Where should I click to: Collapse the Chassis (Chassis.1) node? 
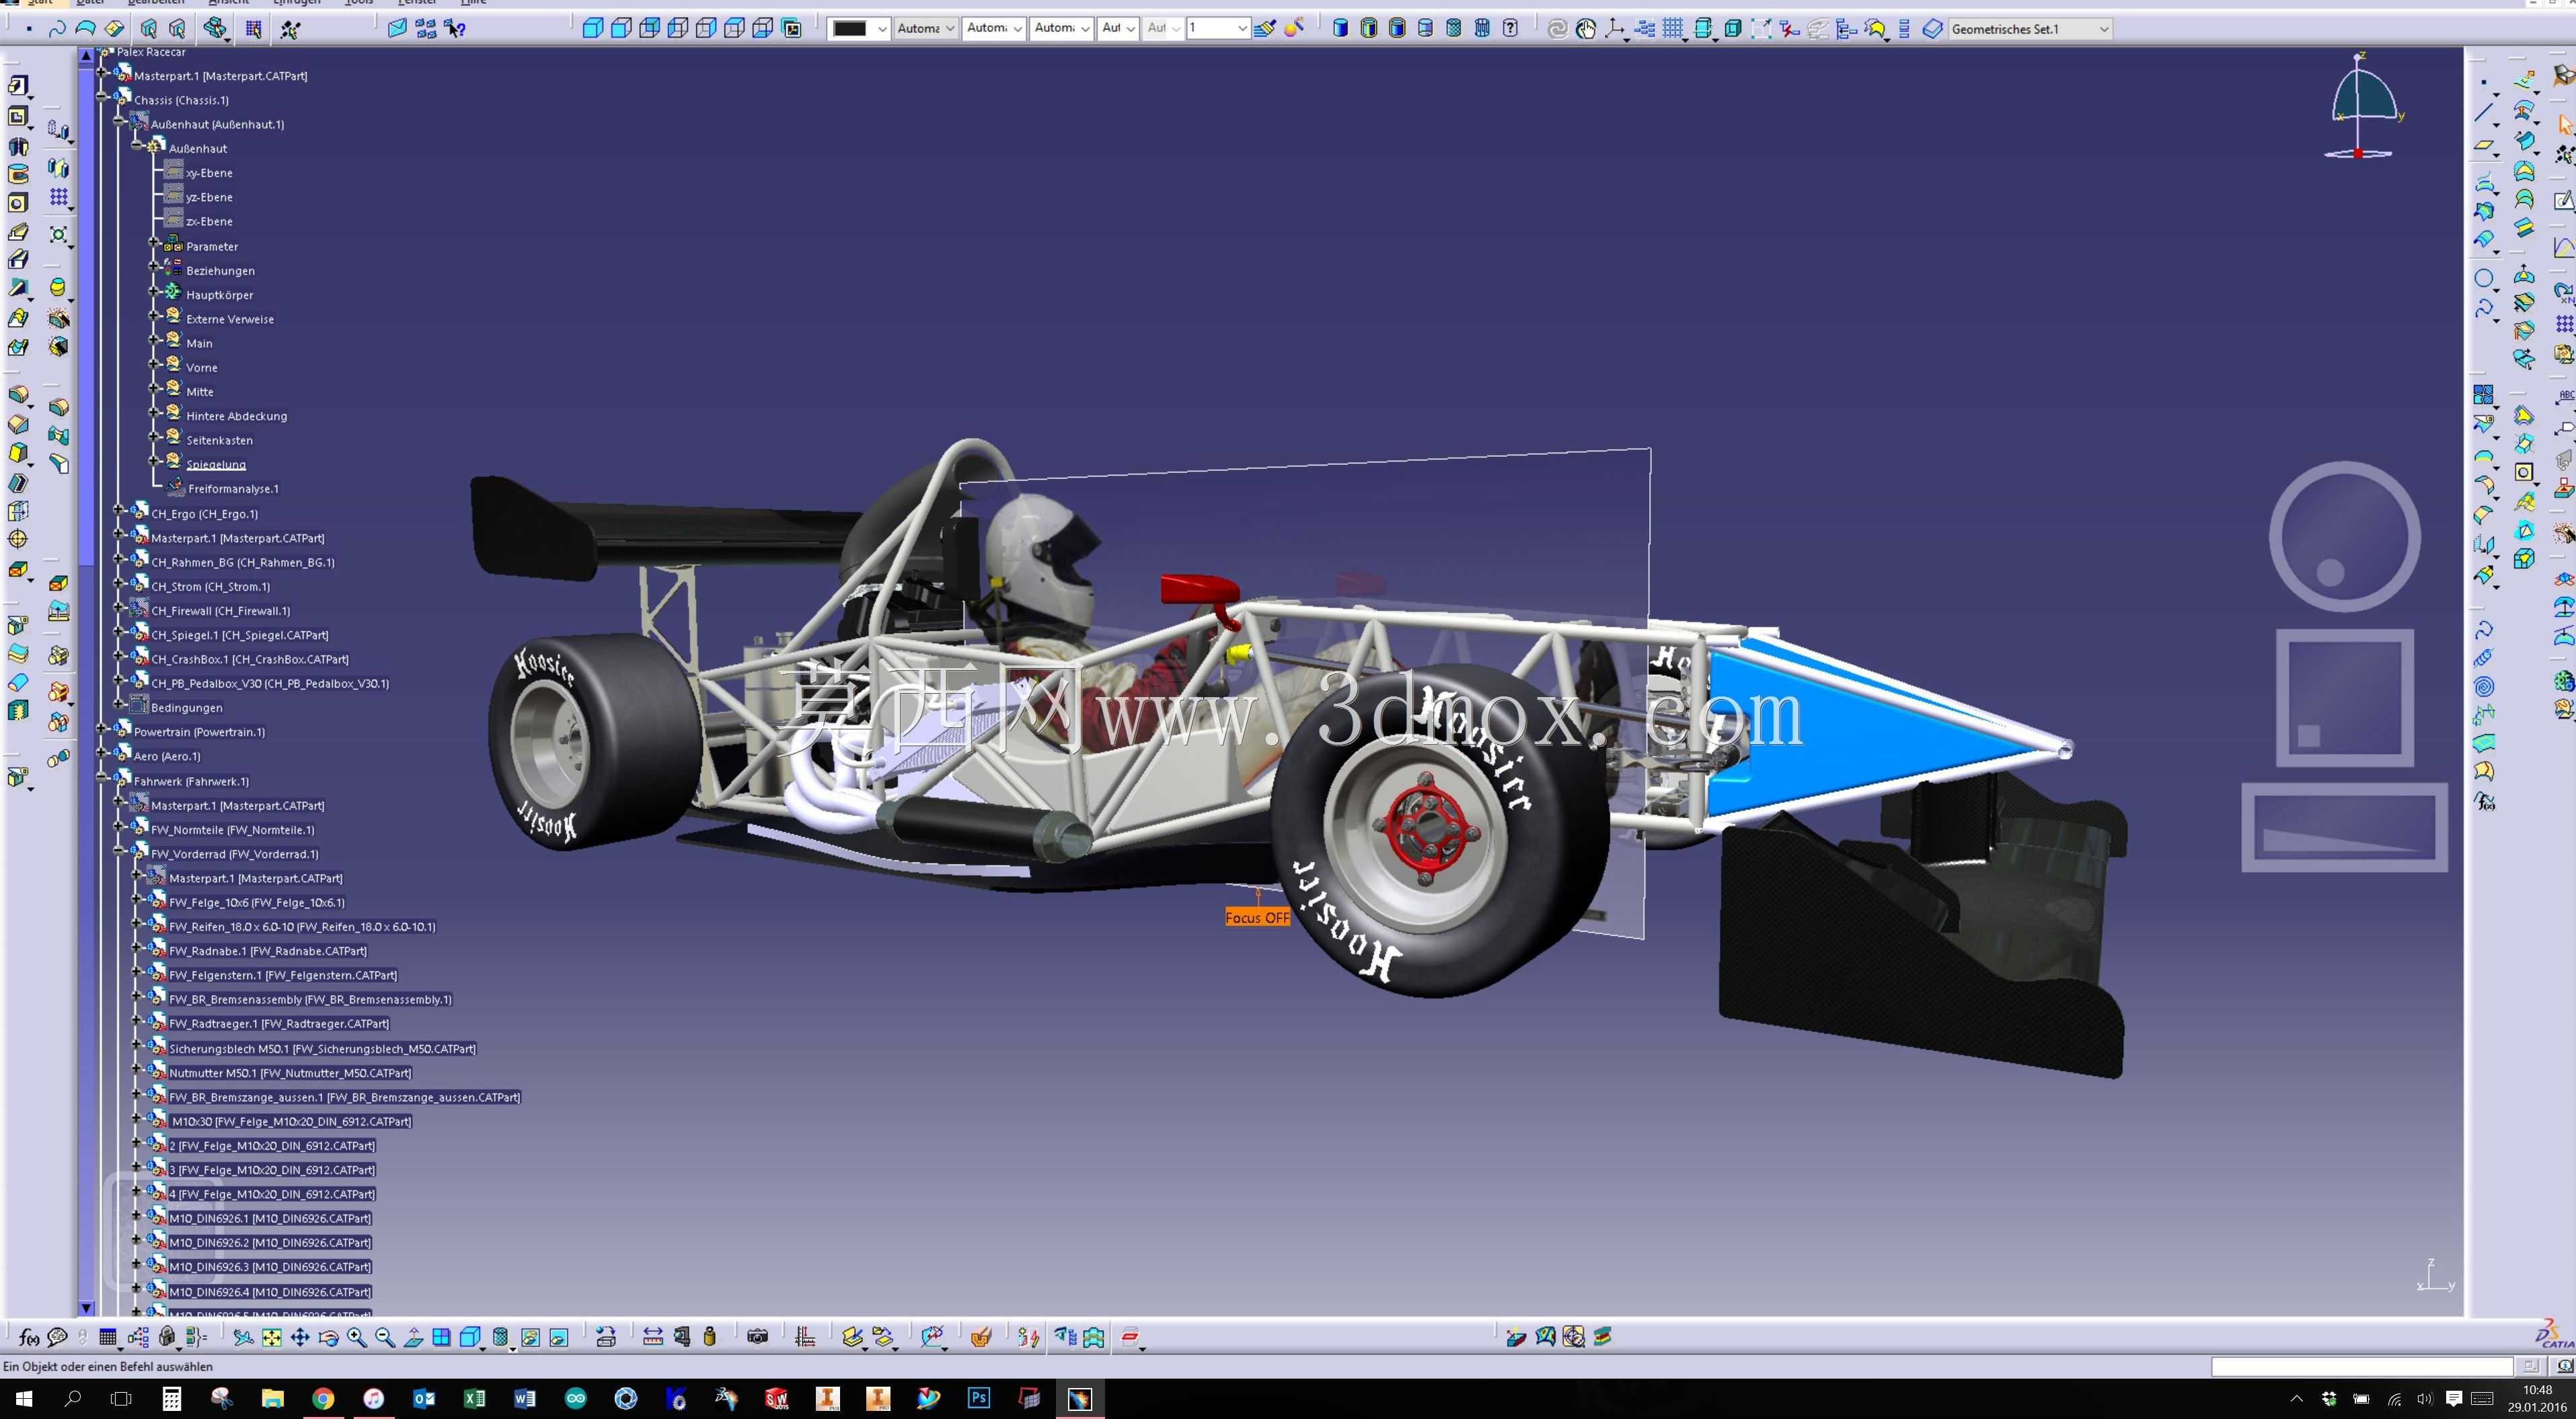[102, 97]
